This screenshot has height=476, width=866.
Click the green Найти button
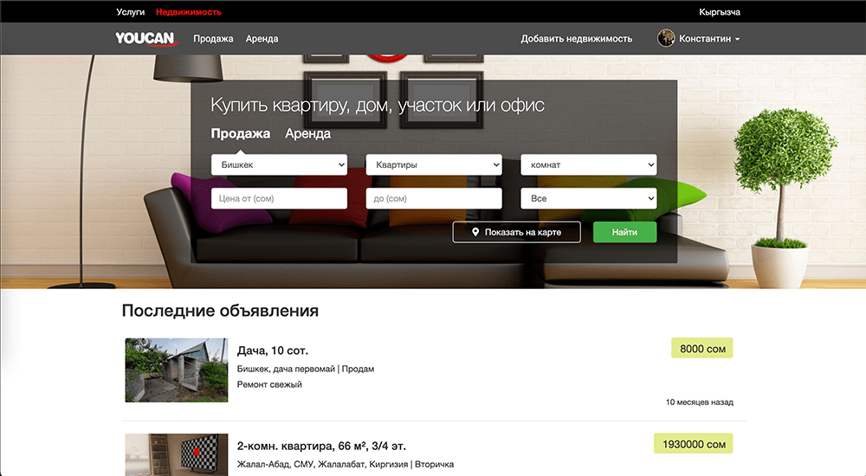[x=624, y=232]
